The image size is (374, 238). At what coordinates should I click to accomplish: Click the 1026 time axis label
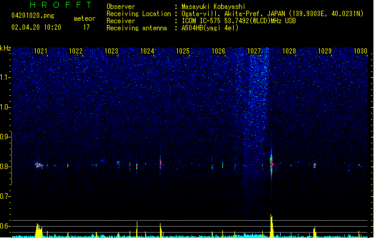[x=218, y=51]
